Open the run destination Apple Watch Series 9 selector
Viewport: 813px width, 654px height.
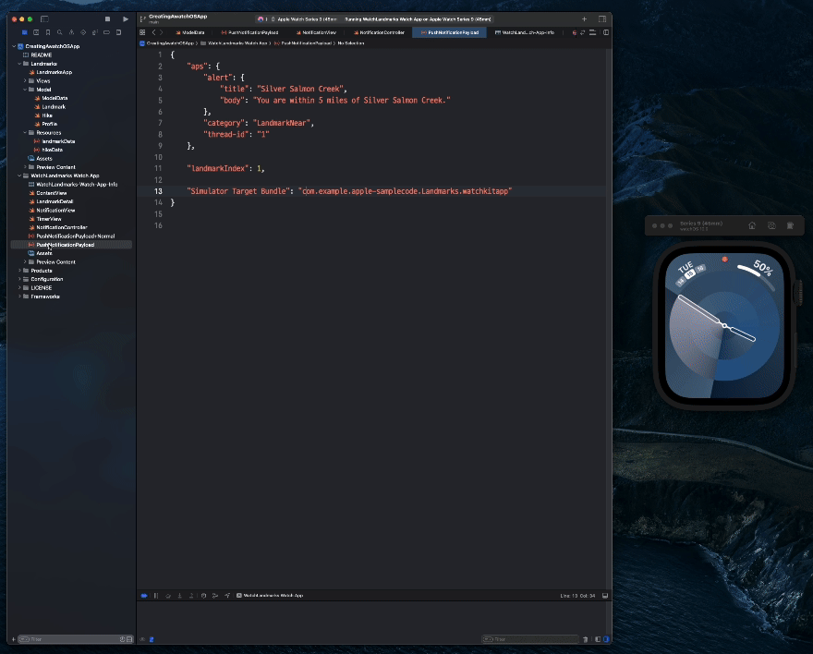point(303,19)
